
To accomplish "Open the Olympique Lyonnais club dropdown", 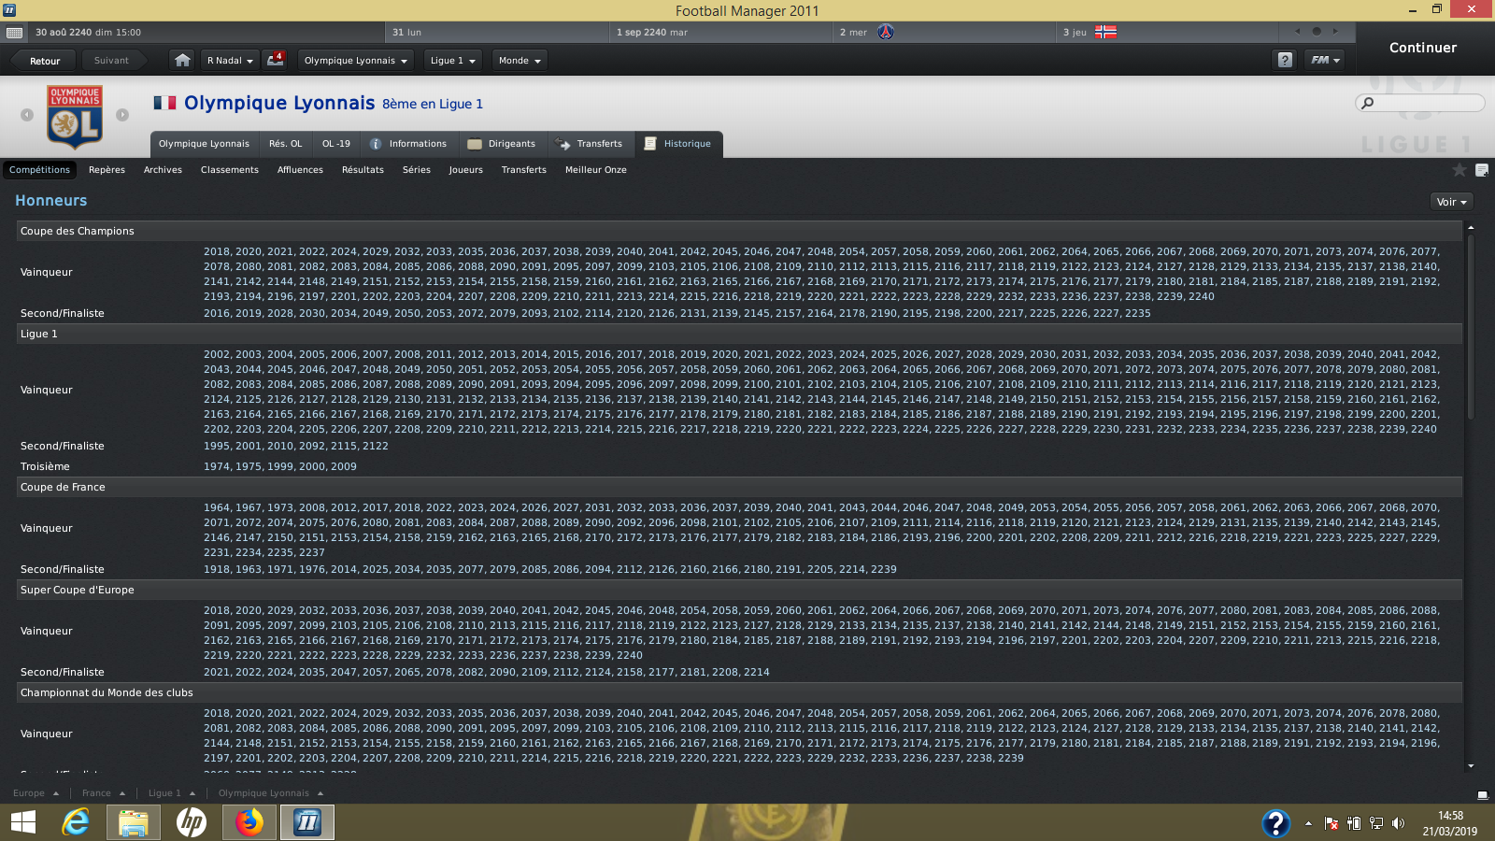I will (x=356, y=60).
